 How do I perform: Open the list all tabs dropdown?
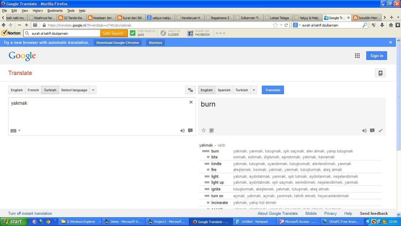(x=398, y=18)
